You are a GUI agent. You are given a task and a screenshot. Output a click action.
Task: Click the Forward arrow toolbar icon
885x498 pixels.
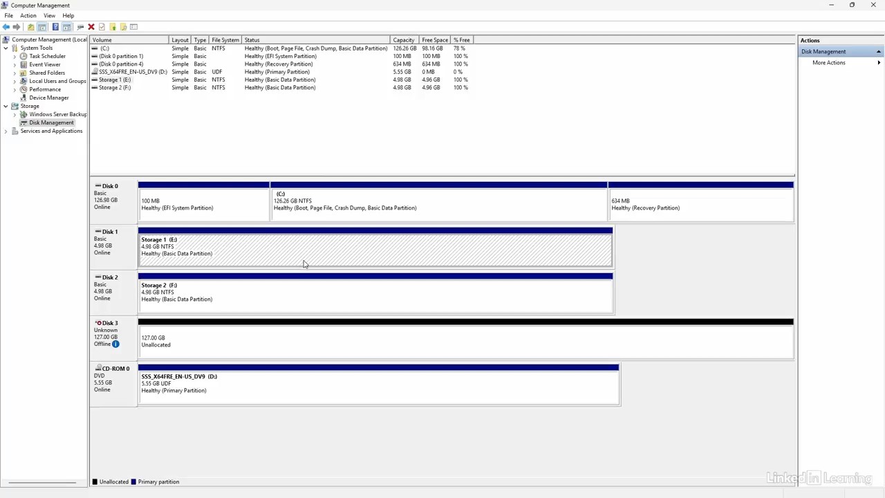[x=17, y=27]
